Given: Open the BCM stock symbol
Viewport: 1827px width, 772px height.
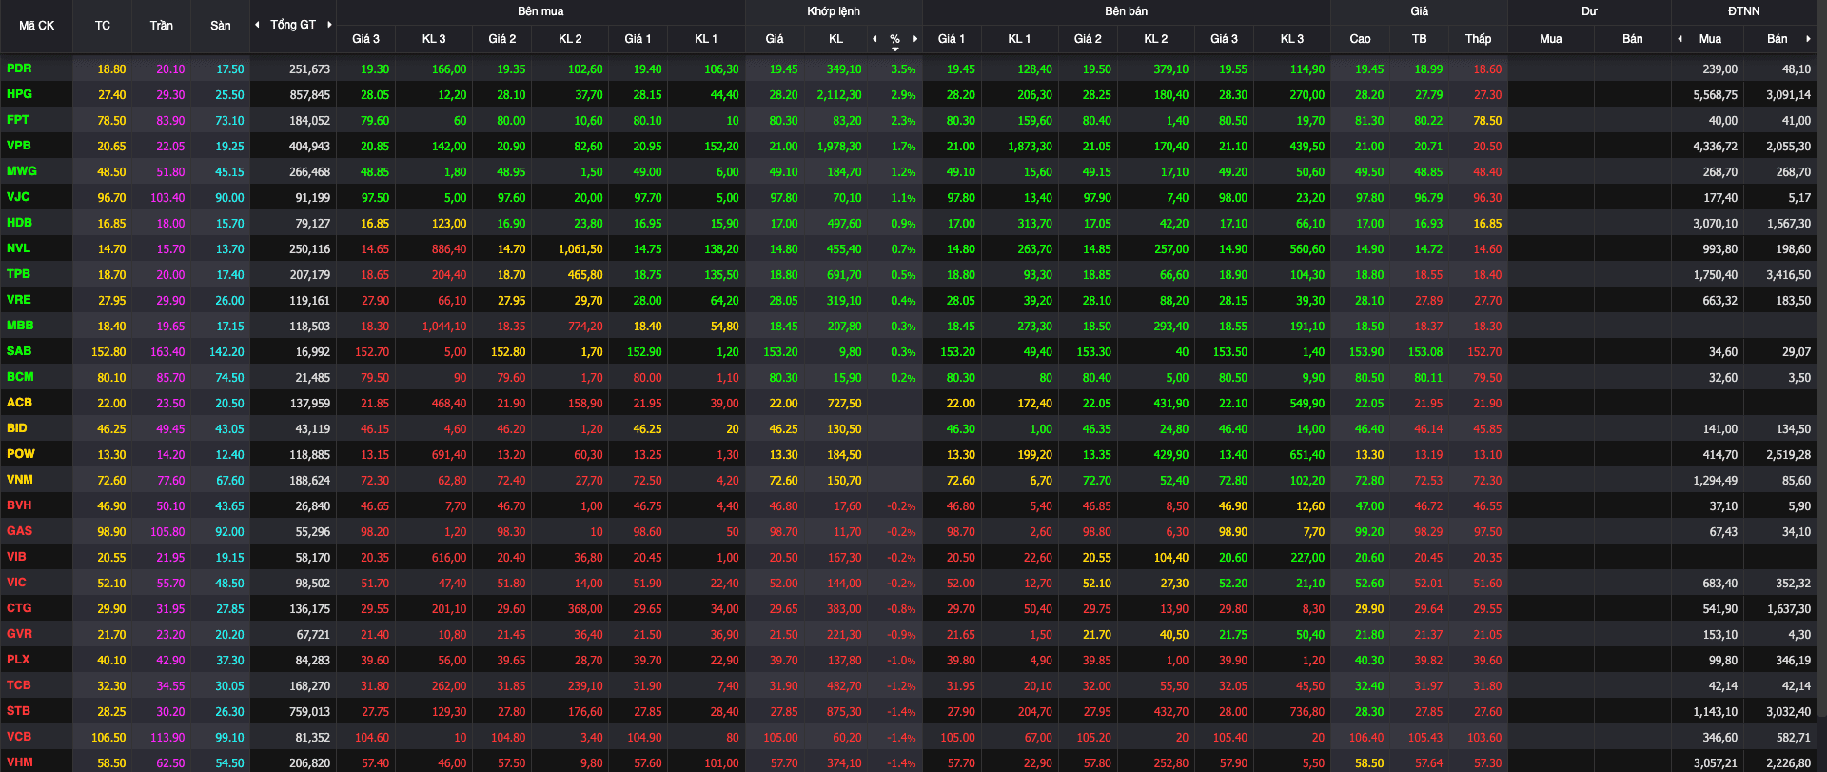Looking at the screenshot, I should 20,377.
